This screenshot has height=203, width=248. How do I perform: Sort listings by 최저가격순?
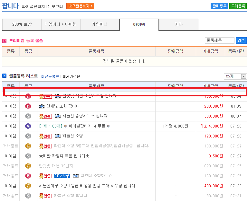point(71,76)
